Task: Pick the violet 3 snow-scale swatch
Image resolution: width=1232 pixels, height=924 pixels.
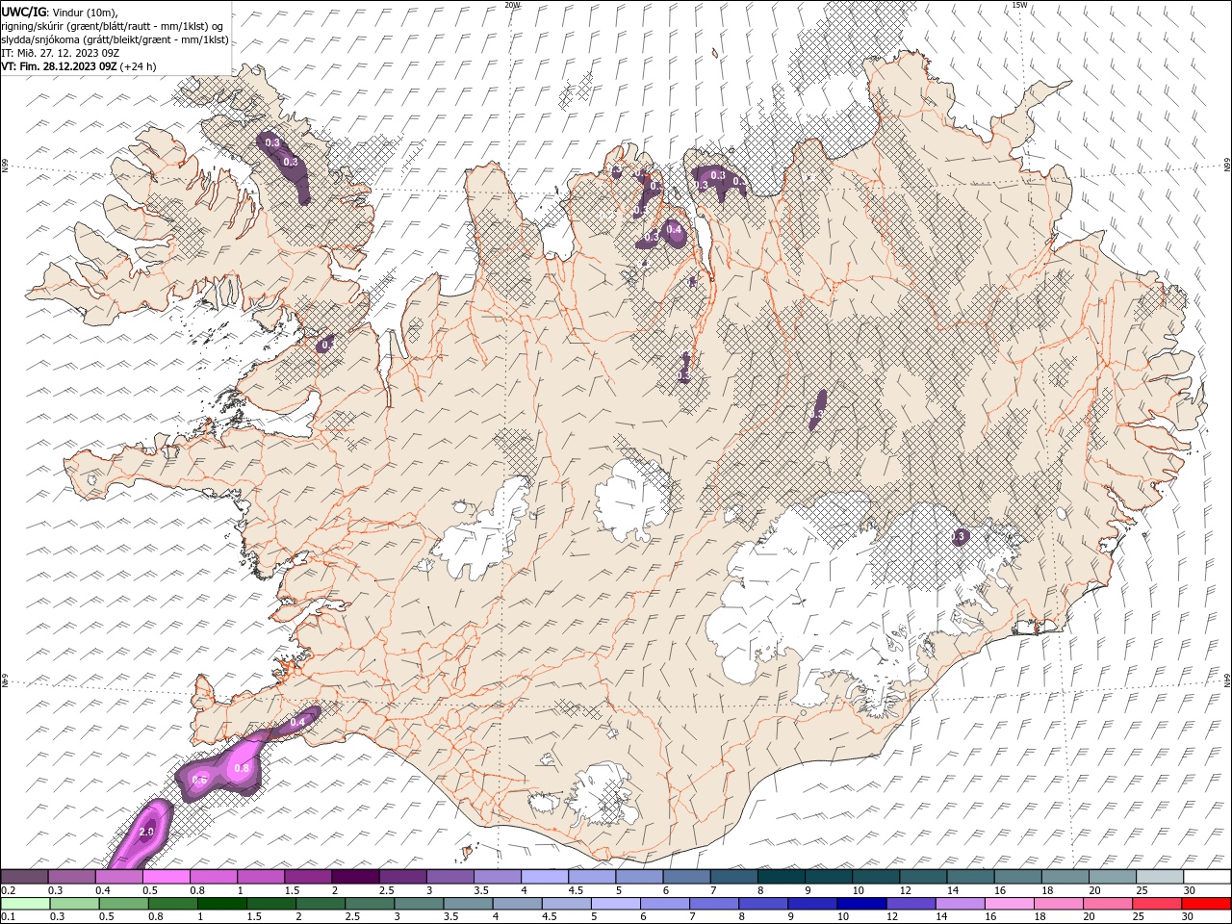Action: click(449, 877)
